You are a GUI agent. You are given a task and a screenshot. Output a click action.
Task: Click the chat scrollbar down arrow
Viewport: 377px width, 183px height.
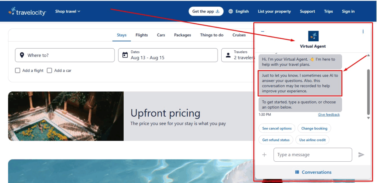368,118
